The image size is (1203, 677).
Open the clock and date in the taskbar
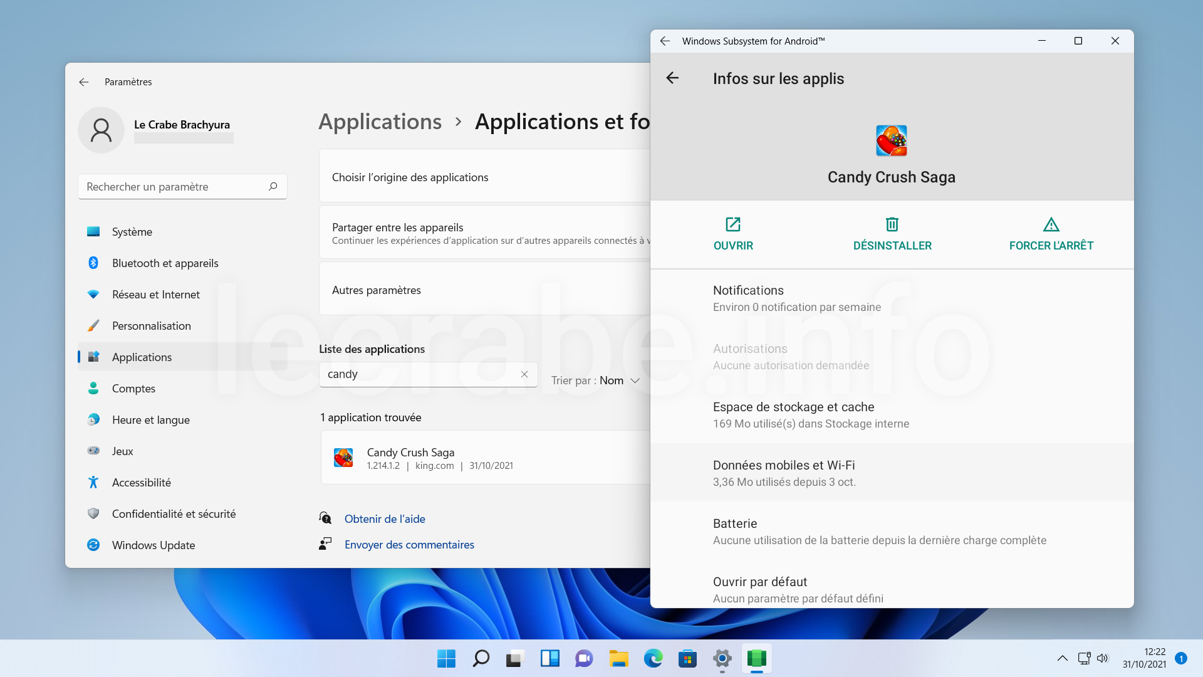1144,658
